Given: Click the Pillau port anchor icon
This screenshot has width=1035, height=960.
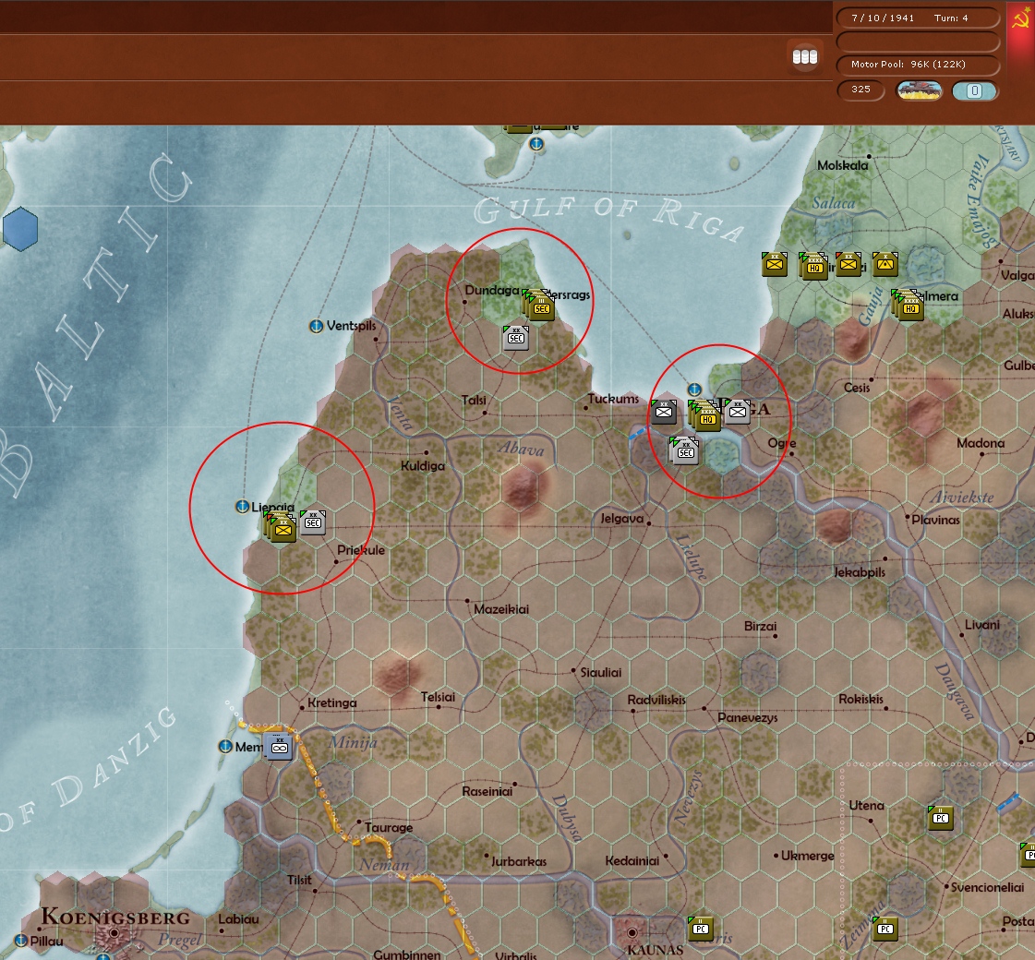Looking at the screenshot, I should tap(21, 941).
